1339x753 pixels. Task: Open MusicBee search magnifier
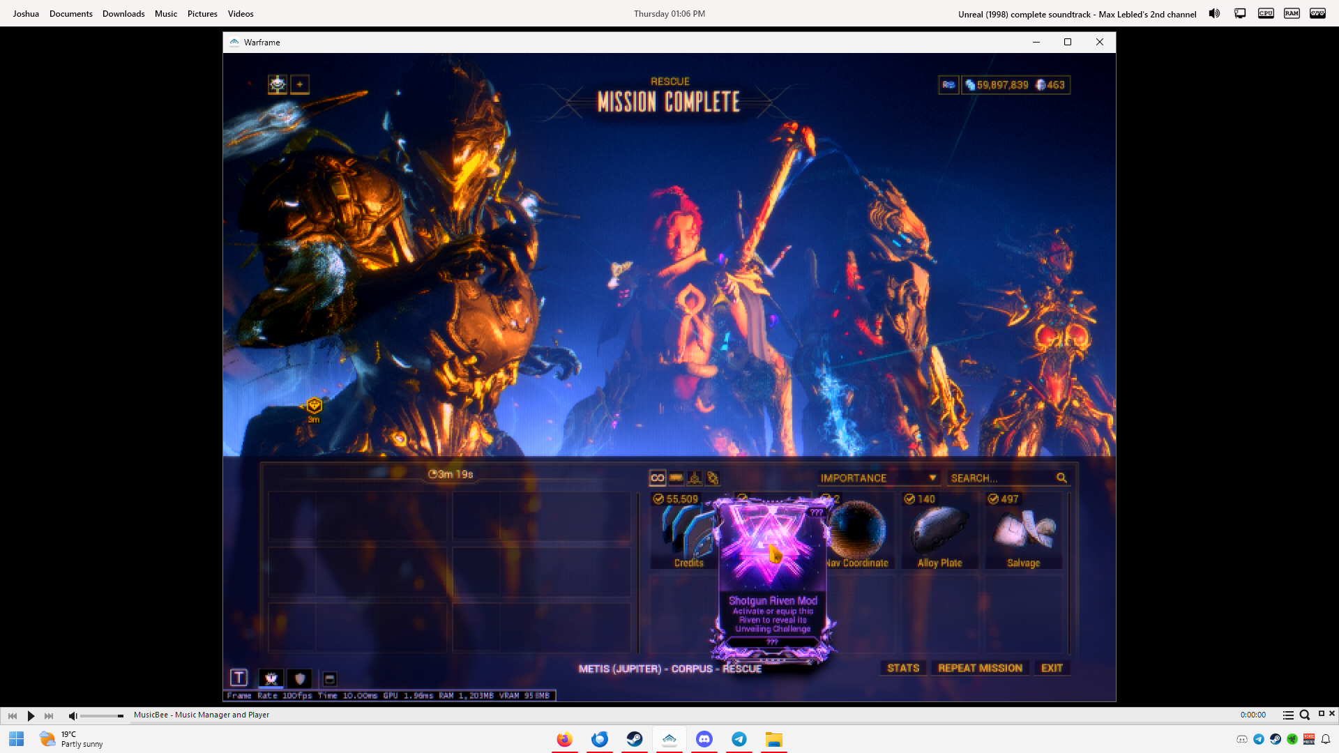[1304, 715]
